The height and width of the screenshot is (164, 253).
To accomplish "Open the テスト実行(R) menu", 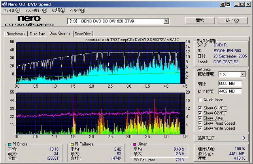I will (x=36, y=11).
